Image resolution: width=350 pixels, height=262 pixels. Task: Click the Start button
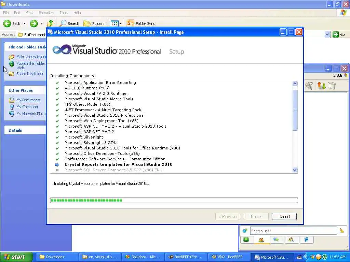tap(16, 257)
